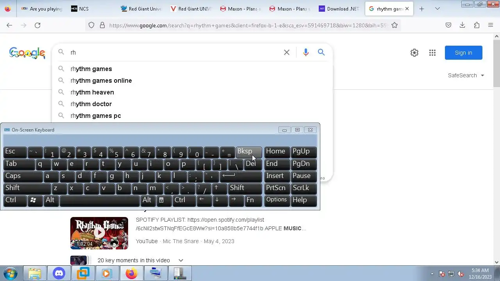Open the SafeSearch dropdown
This screenshot has width=500, height=281.
(466, 75)
